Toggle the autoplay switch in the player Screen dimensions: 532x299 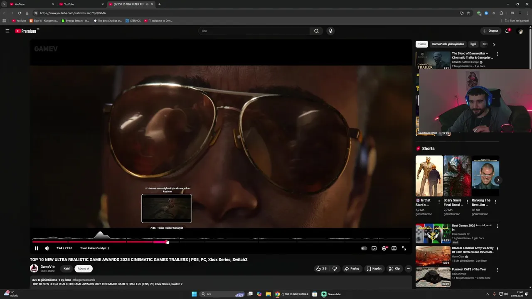[364, 248]
